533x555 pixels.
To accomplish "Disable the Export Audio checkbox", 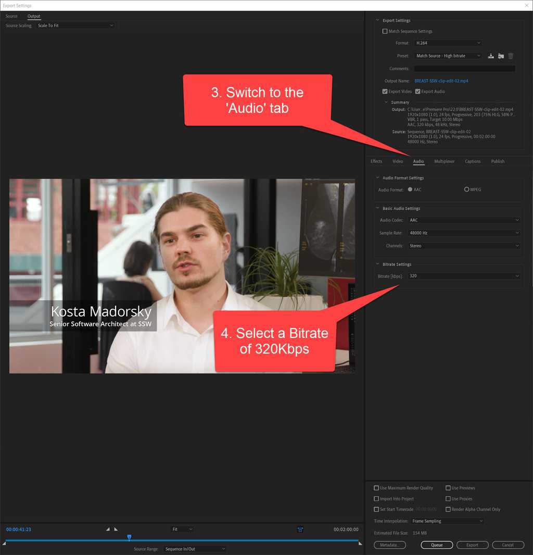I will pyautogui.click(x=417, y=91).
